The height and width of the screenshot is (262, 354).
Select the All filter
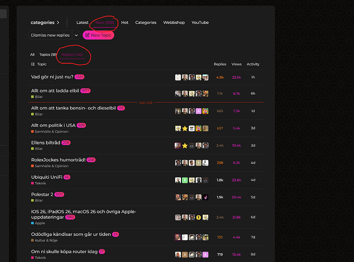32,54
